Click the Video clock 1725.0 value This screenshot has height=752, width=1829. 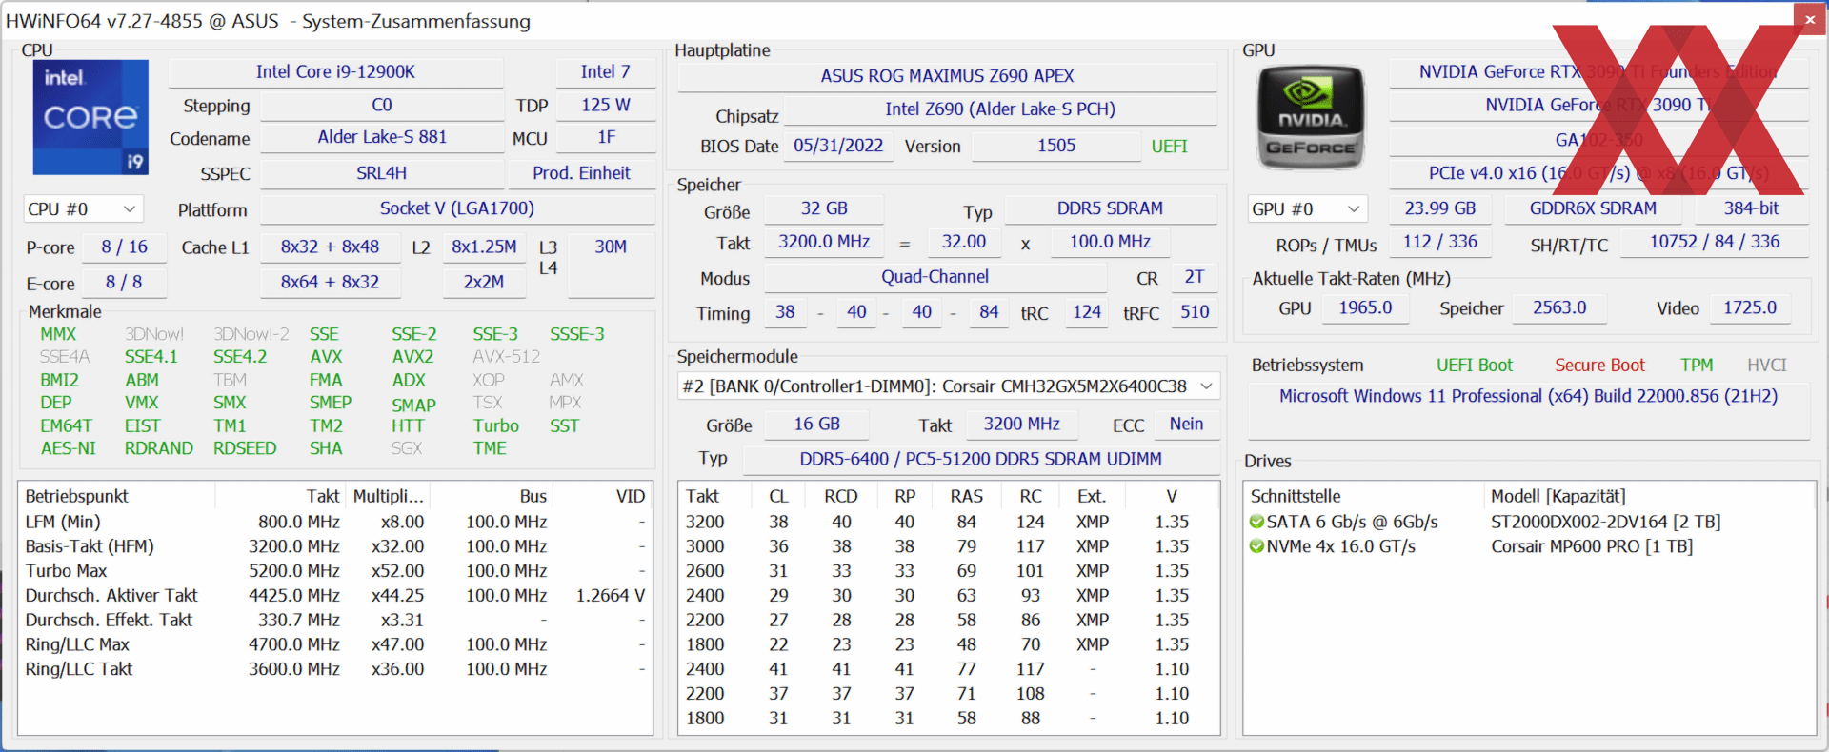pyautogui.click(x=1750, y=308)
